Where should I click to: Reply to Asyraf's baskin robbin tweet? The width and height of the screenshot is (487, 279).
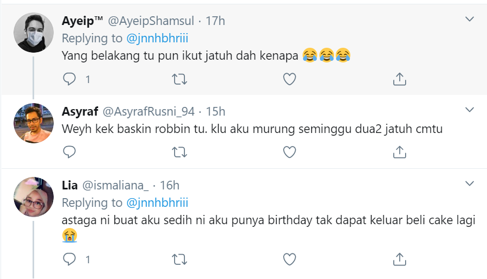[69, 151]
